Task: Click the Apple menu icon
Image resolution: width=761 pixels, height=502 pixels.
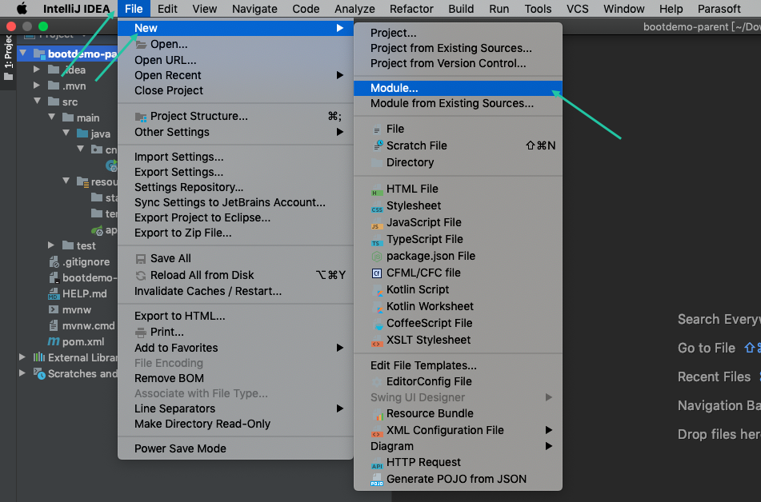Action: 22,9
